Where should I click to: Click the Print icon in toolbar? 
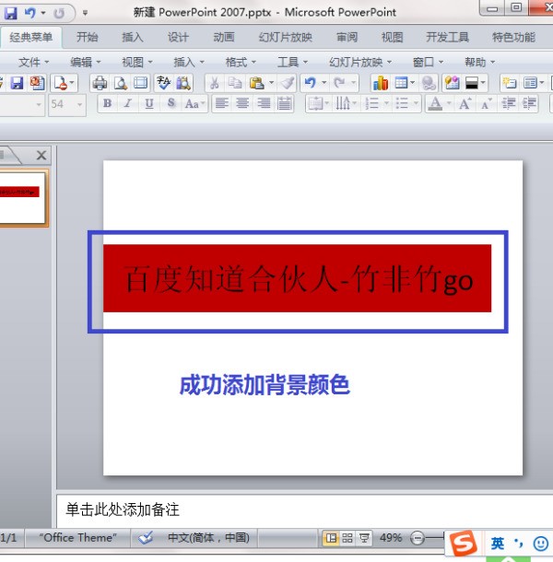point(100,83)
